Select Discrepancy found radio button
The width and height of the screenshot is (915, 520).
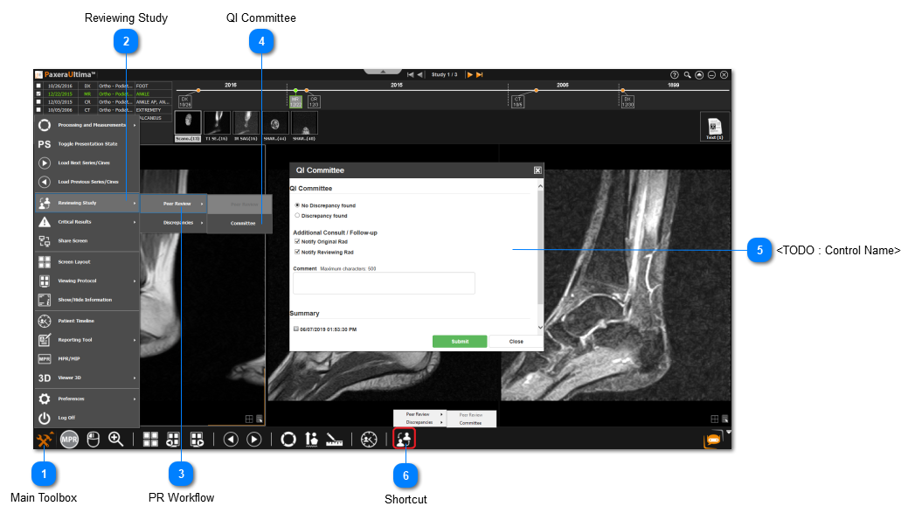pyautogui.click(x=298, y=215)
